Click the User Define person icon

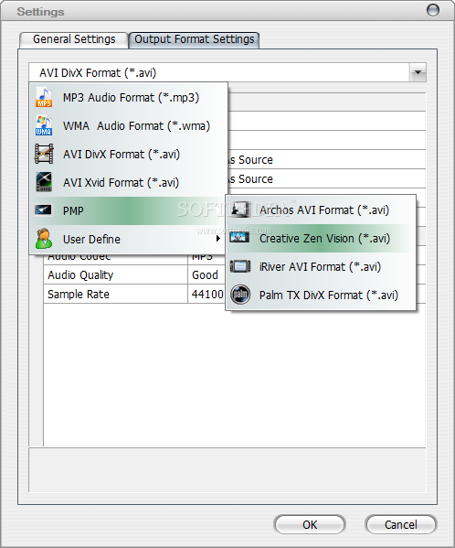point(44,239)
